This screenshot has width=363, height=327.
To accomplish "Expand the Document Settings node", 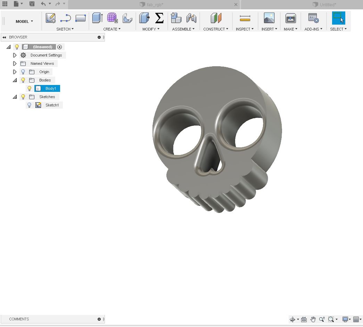I will pyautogui.click(x=15, y=55).
